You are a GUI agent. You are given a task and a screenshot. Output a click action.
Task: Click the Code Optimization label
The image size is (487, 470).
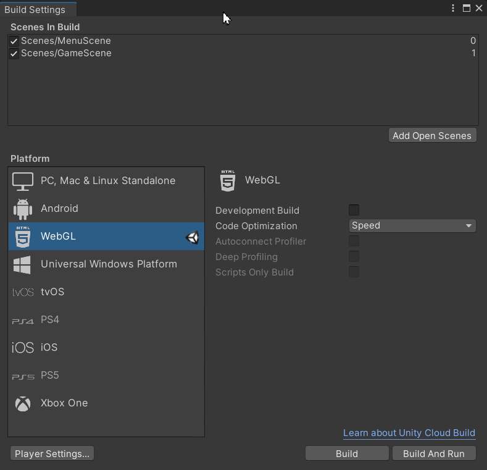[256, 226]
